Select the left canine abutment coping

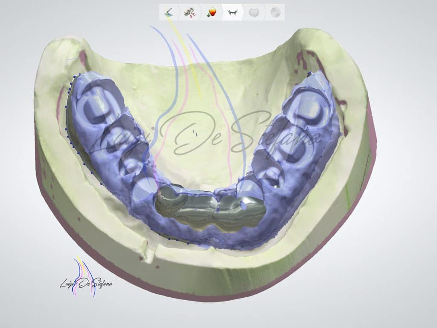click(x=143, y=188)
